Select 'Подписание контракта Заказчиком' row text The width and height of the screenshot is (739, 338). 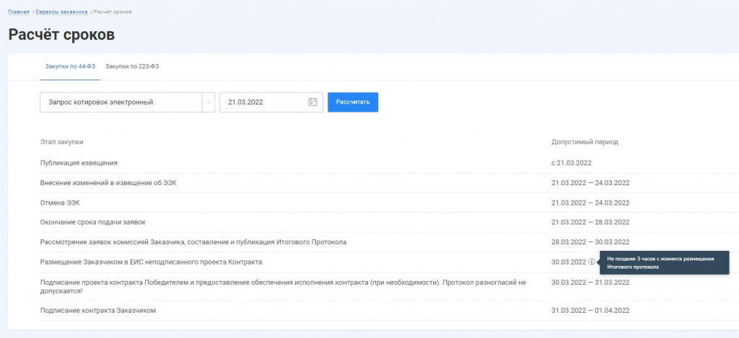(98, 311)
